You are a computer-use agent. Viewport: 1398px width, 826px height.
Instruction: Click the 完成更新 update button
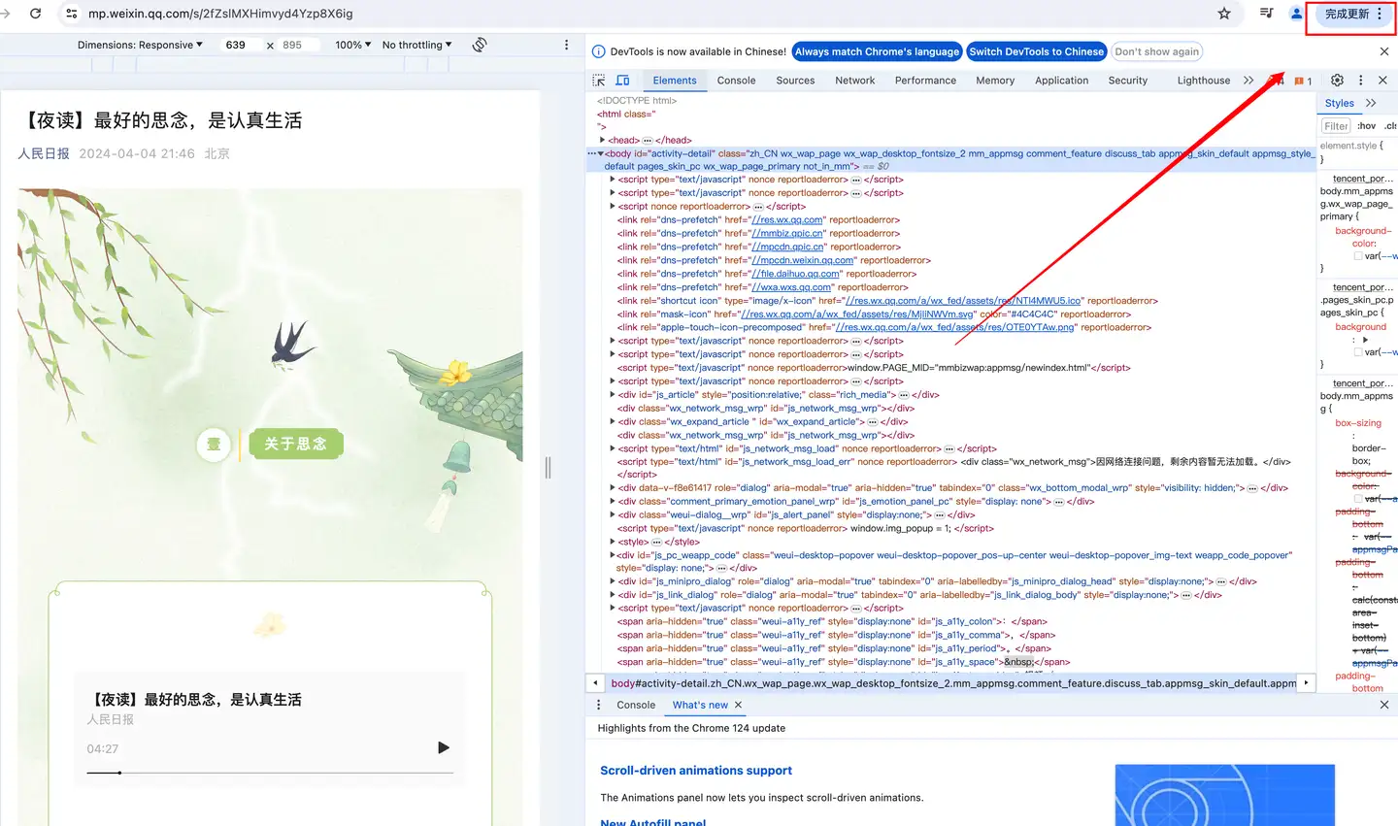(x=1353, y=15)
